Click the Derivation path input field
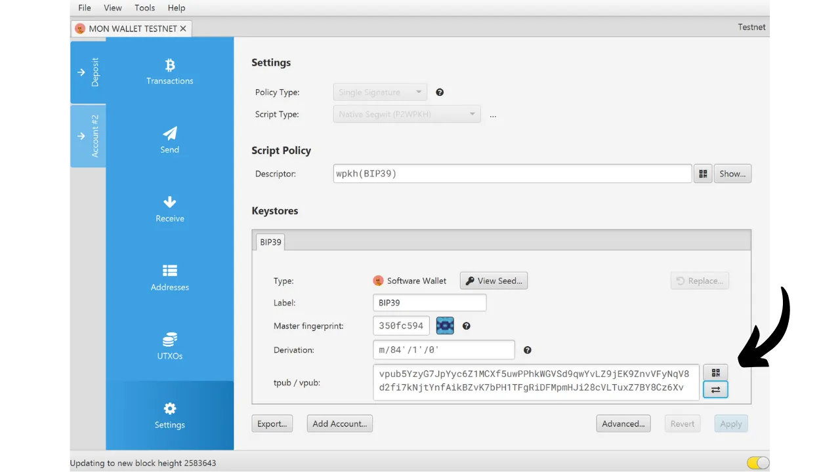 [x=444, y=350]
